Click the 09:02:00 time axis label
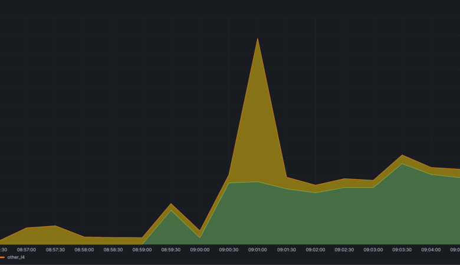Viewport: 460px width, 265px height. click(x=316, y=250)
